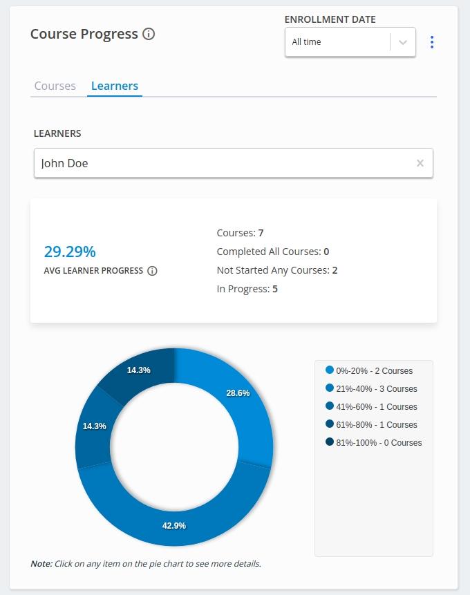This screenshot has height=595, width=470.
Task: Toggle the 41%-60% legend dot
Action: tap(330, 406)
